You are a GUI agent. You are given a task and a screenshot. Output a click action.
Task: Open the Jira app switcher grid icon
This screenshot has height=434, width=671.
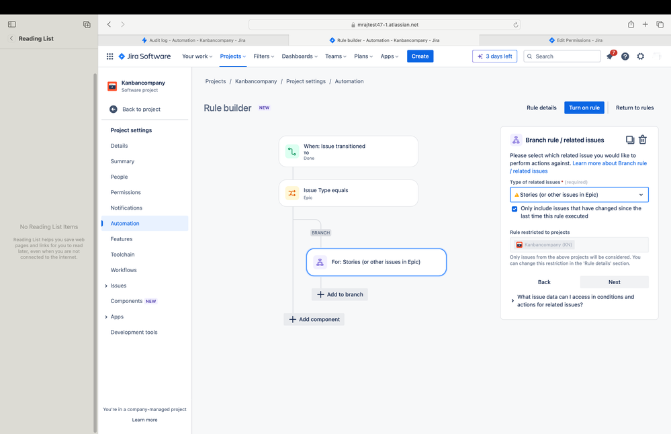(109, 56)
